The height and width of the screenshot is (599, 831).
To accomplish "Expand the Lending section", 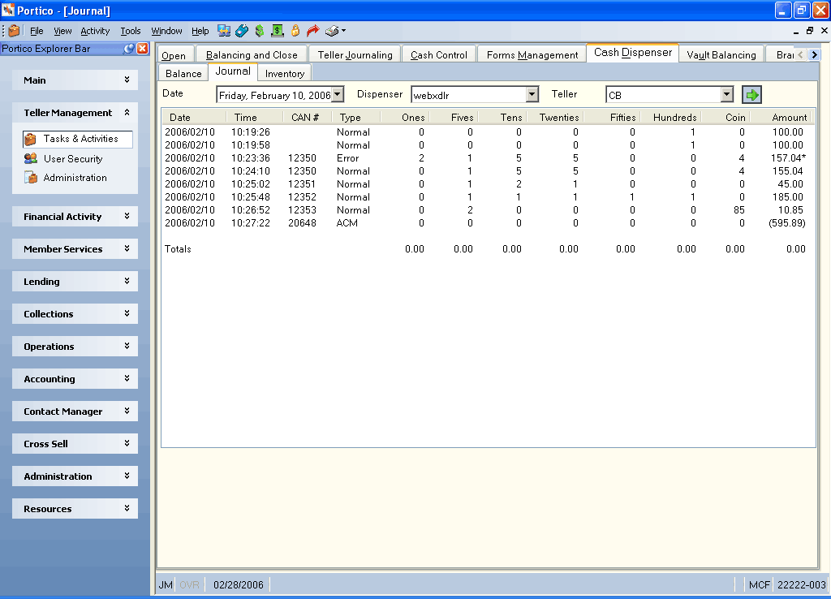I will (x=75, y=281).
